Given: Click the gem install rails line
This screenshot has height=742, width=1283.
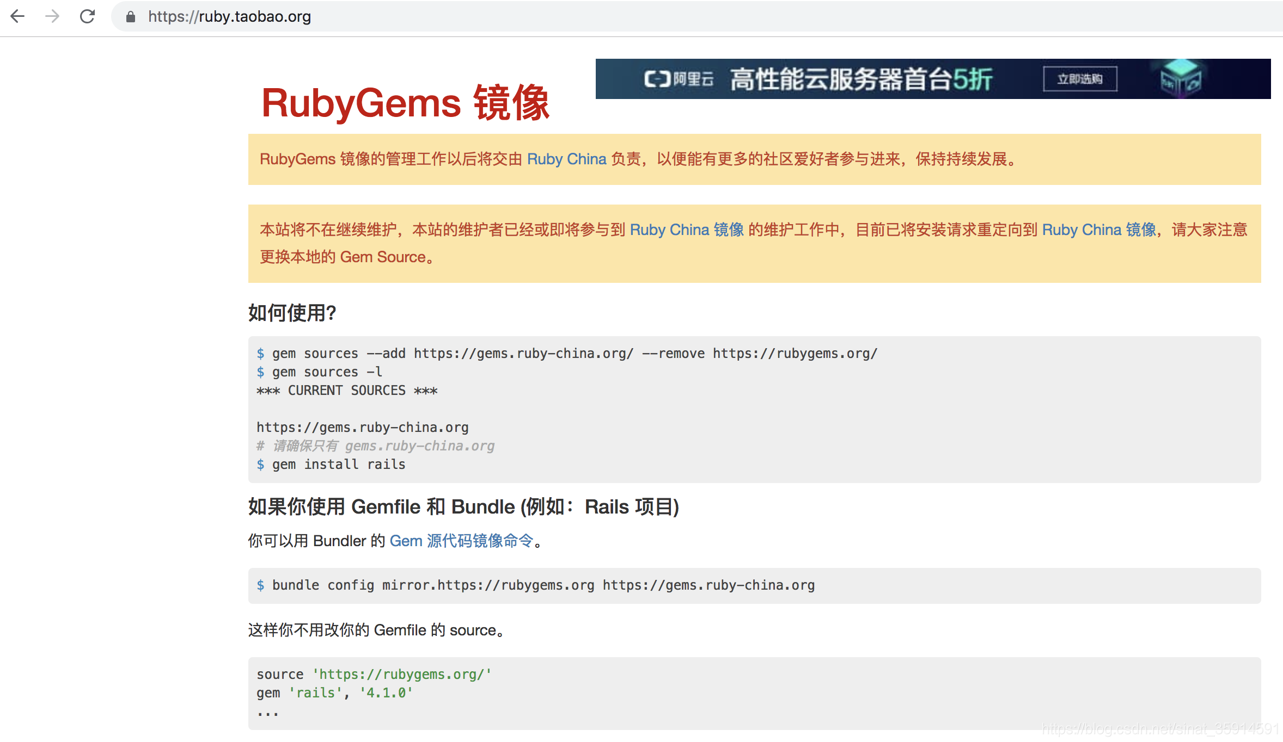Looking at the screenshot, I should pyautogui.click(x=338, y=465).
